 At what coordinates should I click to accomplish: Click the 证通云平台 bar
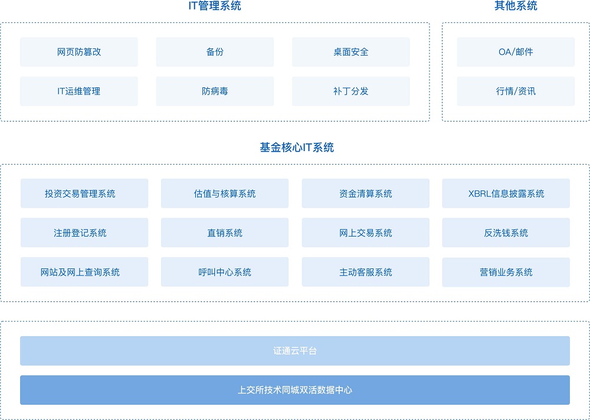click(x=295, y=351)
